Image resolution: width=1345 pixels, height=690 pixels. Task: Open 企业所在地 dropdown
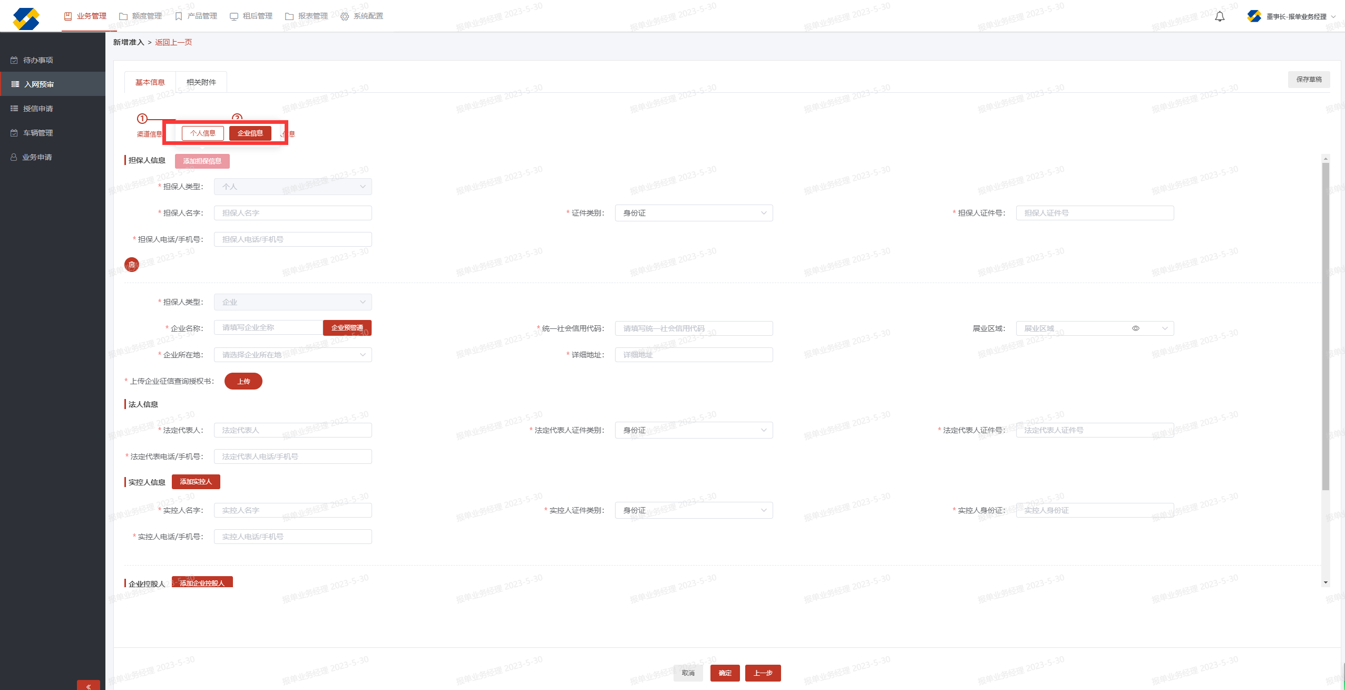[293, 355]
